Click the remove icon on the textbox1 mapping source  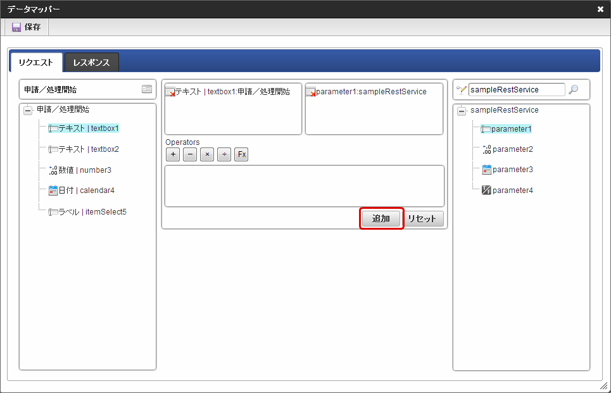point(170,92)
